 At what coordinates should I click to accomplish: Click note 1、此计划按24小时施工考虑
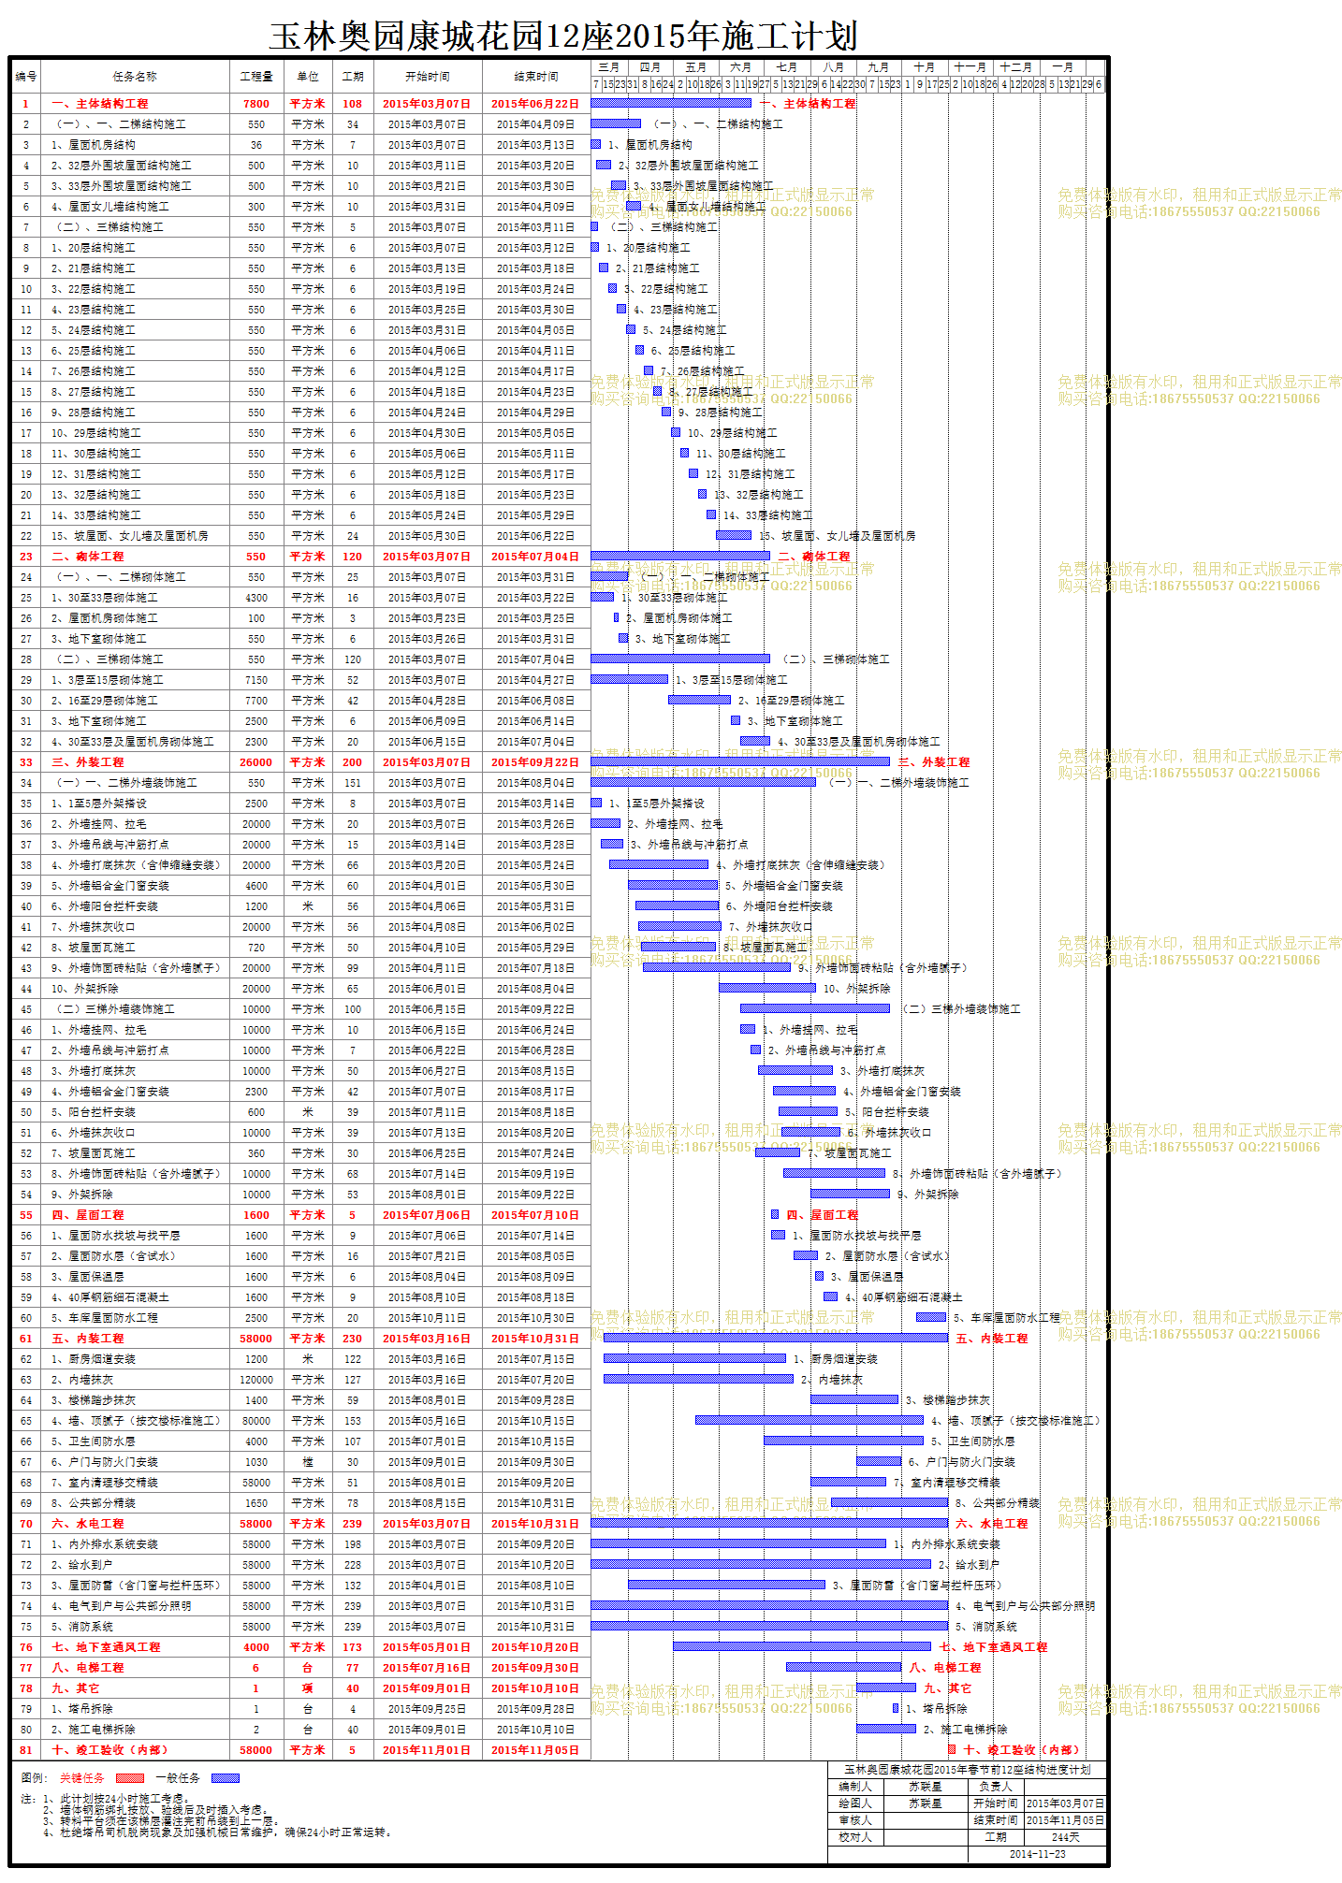[117, 1799]
